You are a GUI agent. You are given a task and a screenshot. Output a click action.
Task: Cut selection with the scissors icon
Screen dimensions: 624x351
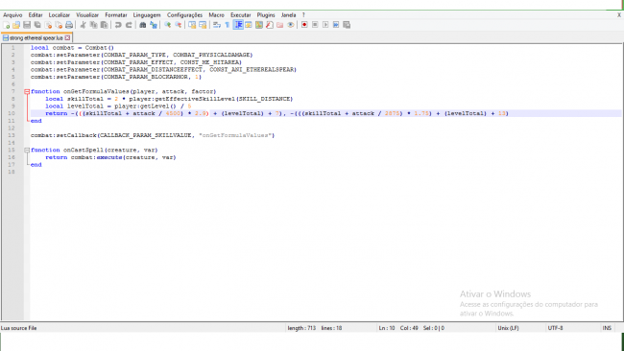pos(83,25)
